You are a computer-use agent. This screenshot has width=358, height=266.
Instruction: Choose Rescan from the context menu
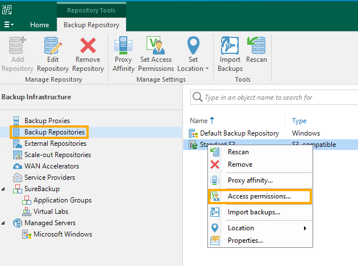point(260,152)
